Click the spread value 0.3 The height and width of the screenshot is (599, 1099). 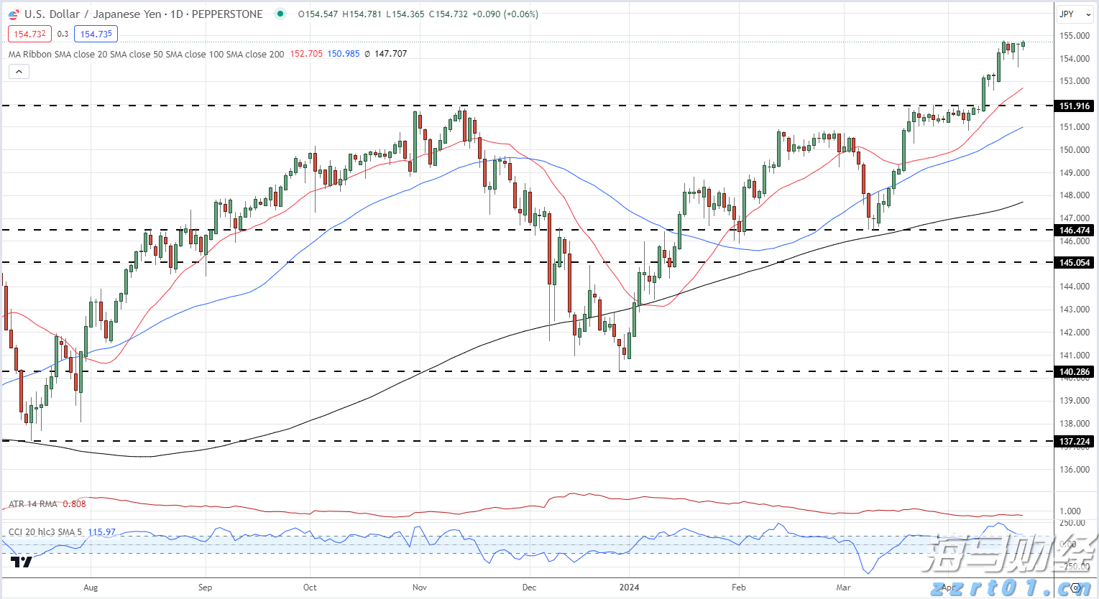pos(63,34)
